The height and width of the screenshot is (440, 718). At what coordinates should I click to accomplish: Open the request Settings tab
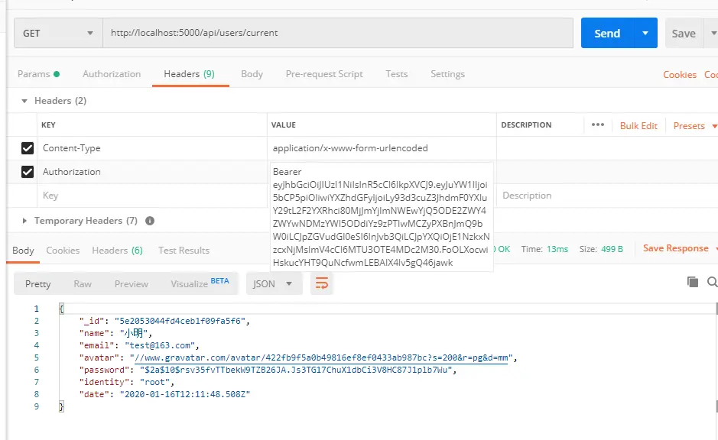(x=447, y=74)
